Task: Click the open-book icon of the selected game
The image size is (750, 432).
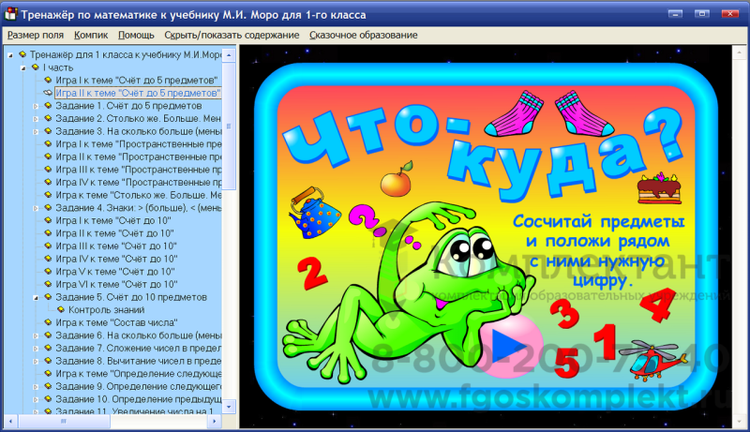Action: [x=48, y=93]
